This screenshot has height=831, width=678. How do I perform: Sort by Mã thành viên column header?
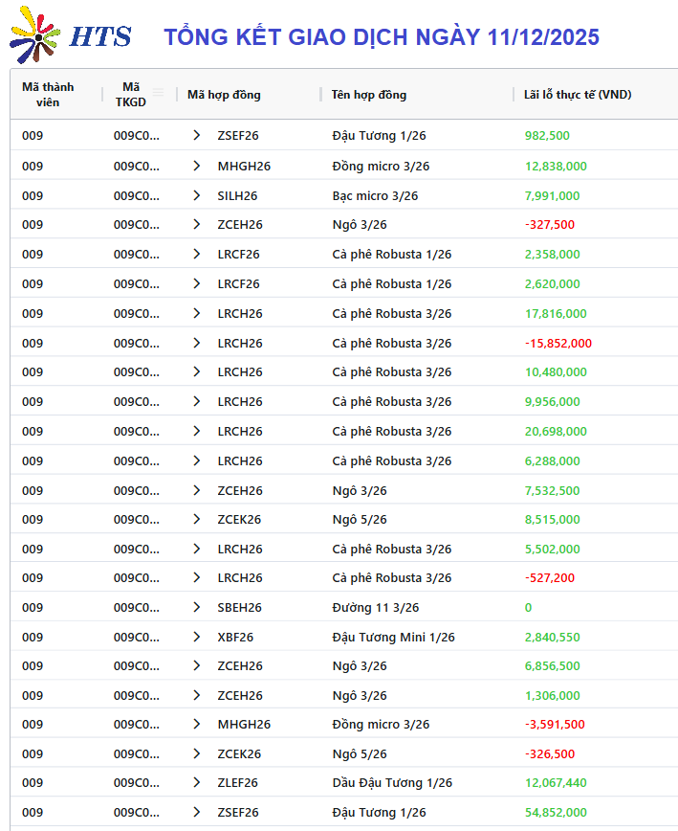pos(48,94)
